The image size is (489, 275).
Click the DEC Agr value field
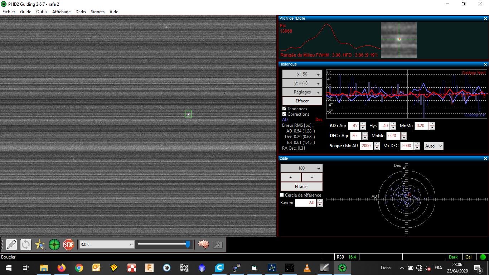point(356,136)
